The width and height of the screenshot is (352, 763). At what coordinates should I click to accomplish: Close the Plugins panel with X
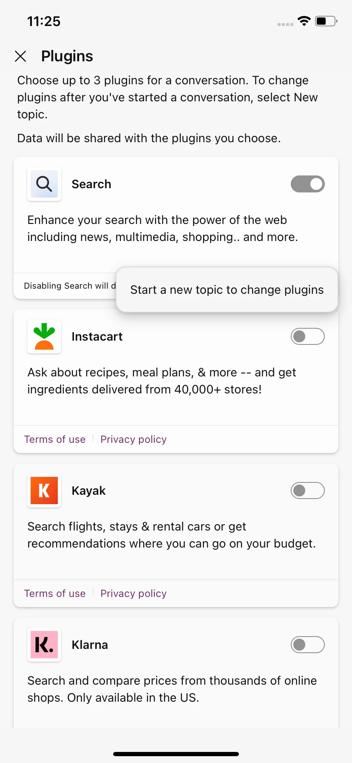click(x=20, y=56)
